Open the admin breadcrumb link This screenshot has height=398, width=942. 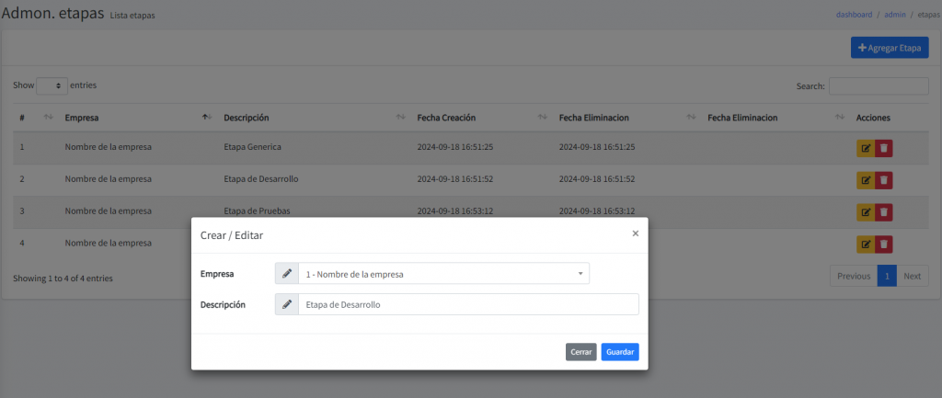896,15
